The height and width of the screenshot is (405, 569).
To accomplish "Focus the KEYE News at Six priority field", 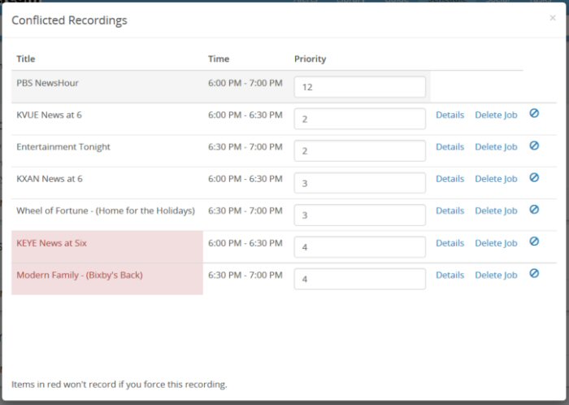I will tap(359, 246).
